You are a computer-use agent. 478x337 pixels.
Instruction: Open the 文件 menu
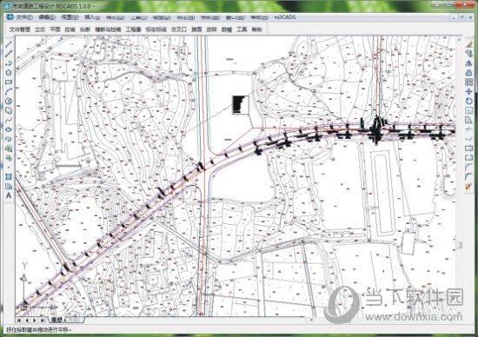(24, 17)
